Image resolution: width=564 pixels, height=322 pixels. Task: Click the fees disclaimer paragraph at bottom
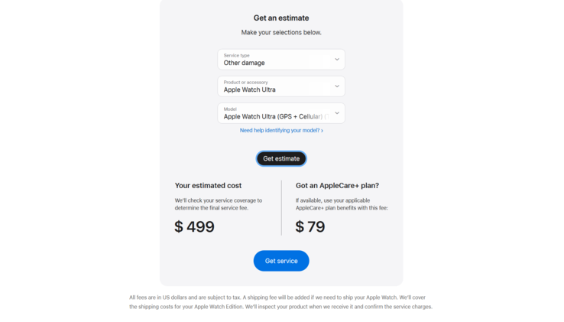click(280, 302)
